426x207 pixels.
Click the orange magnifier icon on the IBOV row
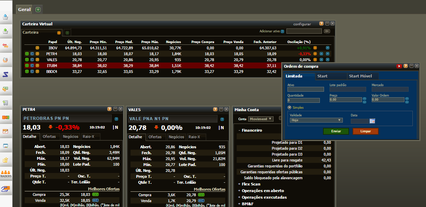[x=37, y=48]
